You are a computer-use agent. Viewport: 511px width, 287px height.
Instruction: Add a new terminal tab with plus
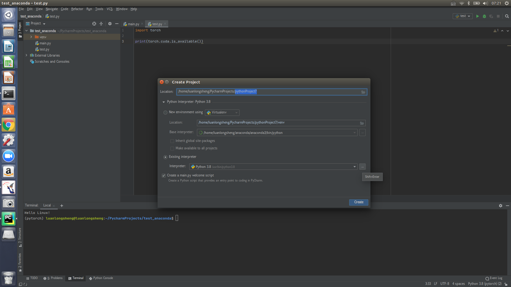(x=62, y=206)
